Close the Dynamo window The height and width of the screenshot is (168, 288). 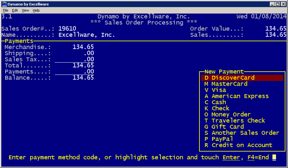coord(283,4)
